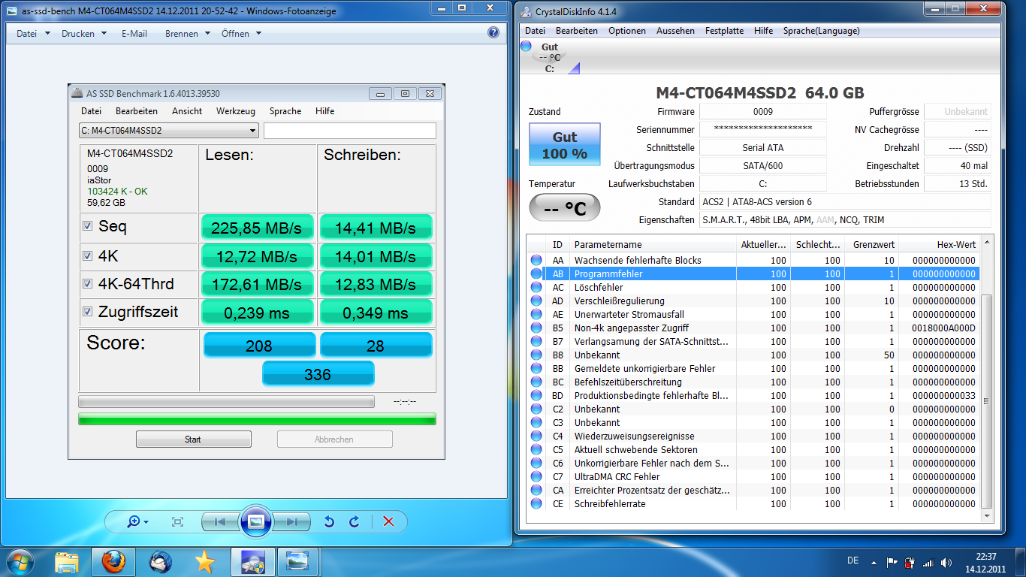Click the total score 336

(x=318, y=374)
